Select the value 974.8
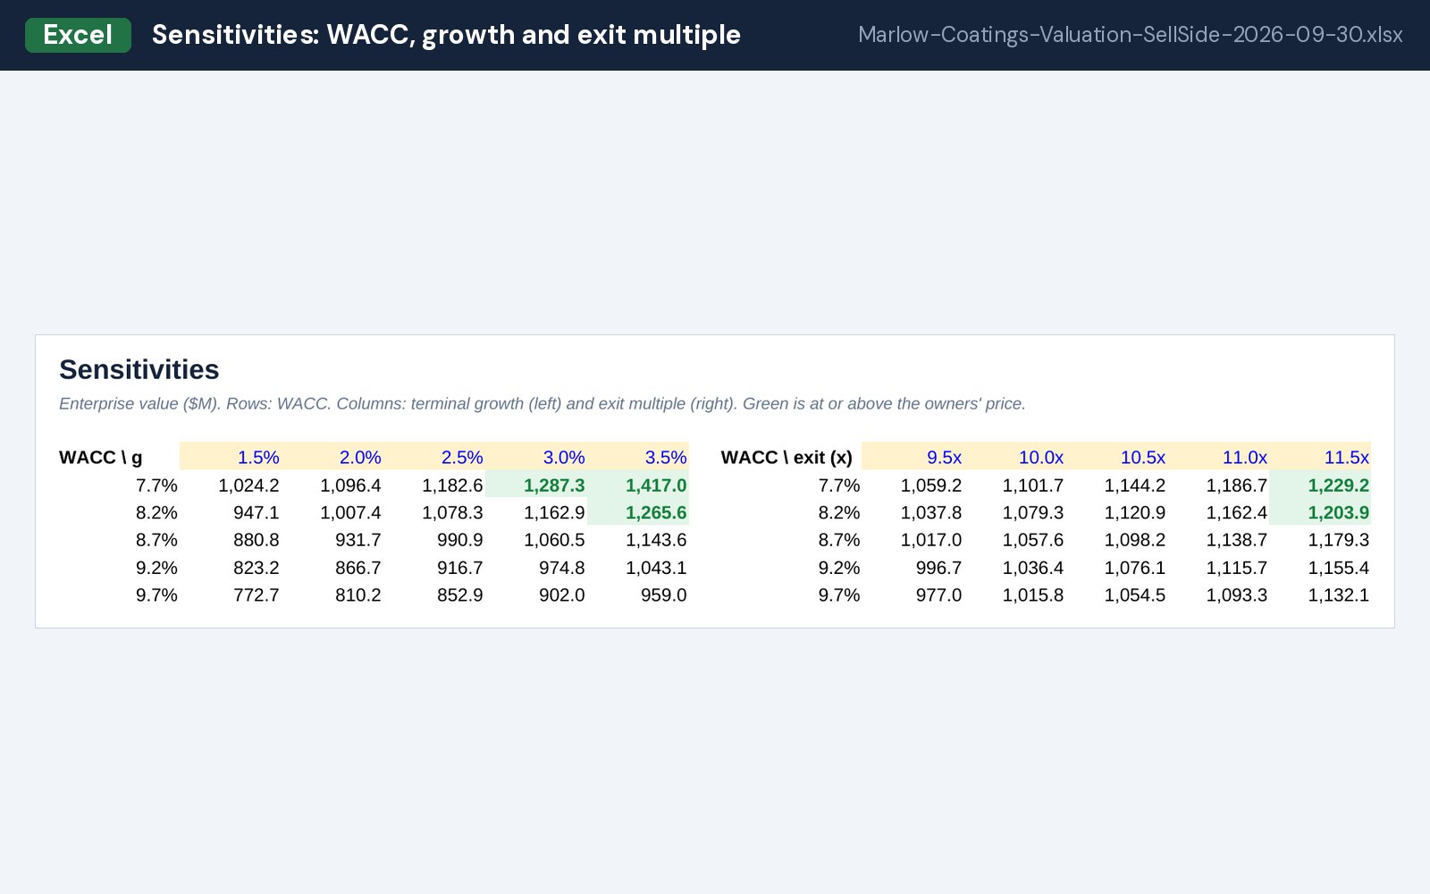 coord(562,568)
